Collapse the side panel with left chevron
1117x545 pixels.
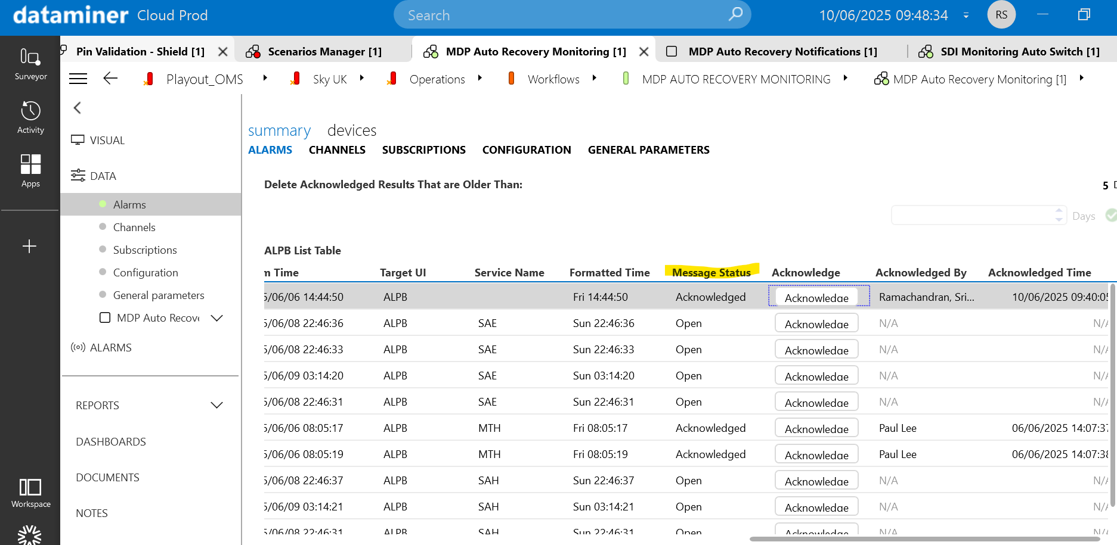pos(77,108)
